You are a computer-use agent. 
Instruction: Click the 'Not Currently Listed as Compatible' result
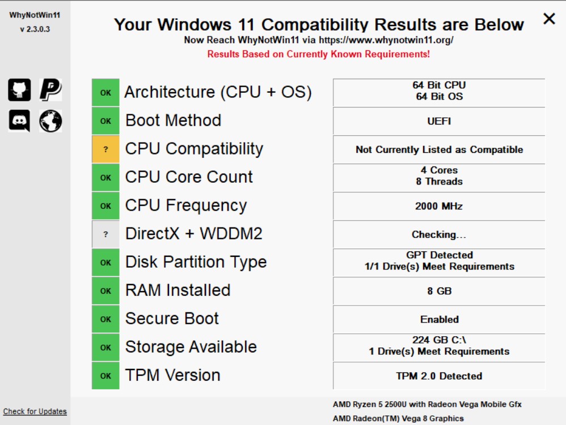[439, 149]
